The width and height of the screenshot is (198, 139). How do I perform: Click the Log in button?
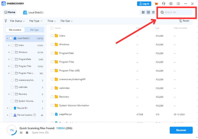click(x=144, y=4)
